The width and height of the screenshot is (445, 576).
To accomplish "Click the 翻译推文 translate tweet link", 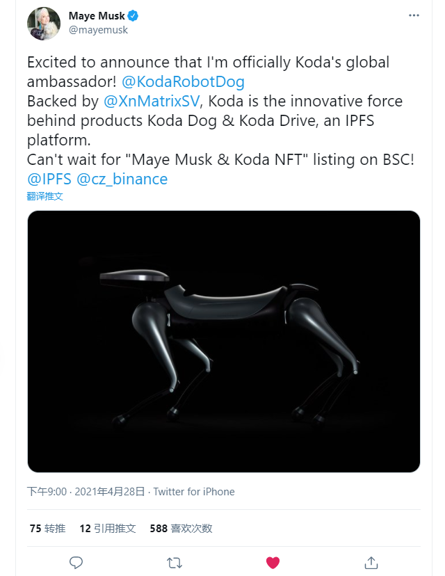I will (x=44, y=196).
